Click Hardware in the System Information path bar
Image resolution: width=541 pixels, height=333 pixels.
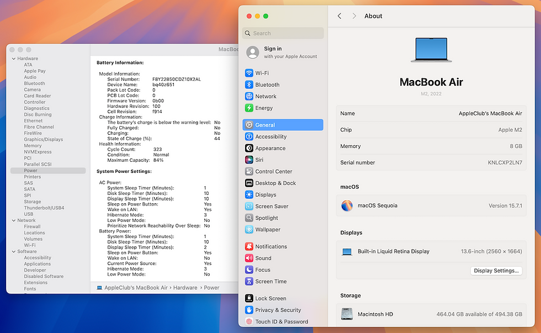click(x=185, y=288)
